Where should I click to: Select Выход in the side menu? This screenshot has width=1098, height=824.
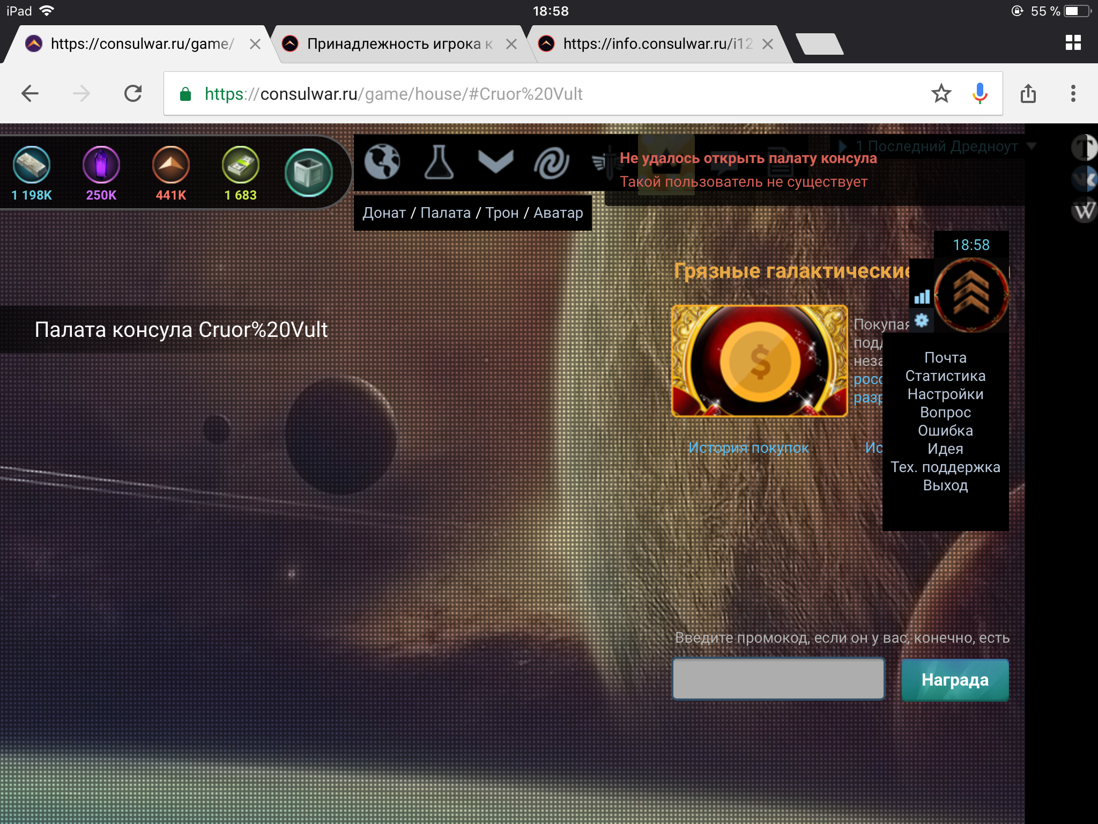(x=945, y=485)
